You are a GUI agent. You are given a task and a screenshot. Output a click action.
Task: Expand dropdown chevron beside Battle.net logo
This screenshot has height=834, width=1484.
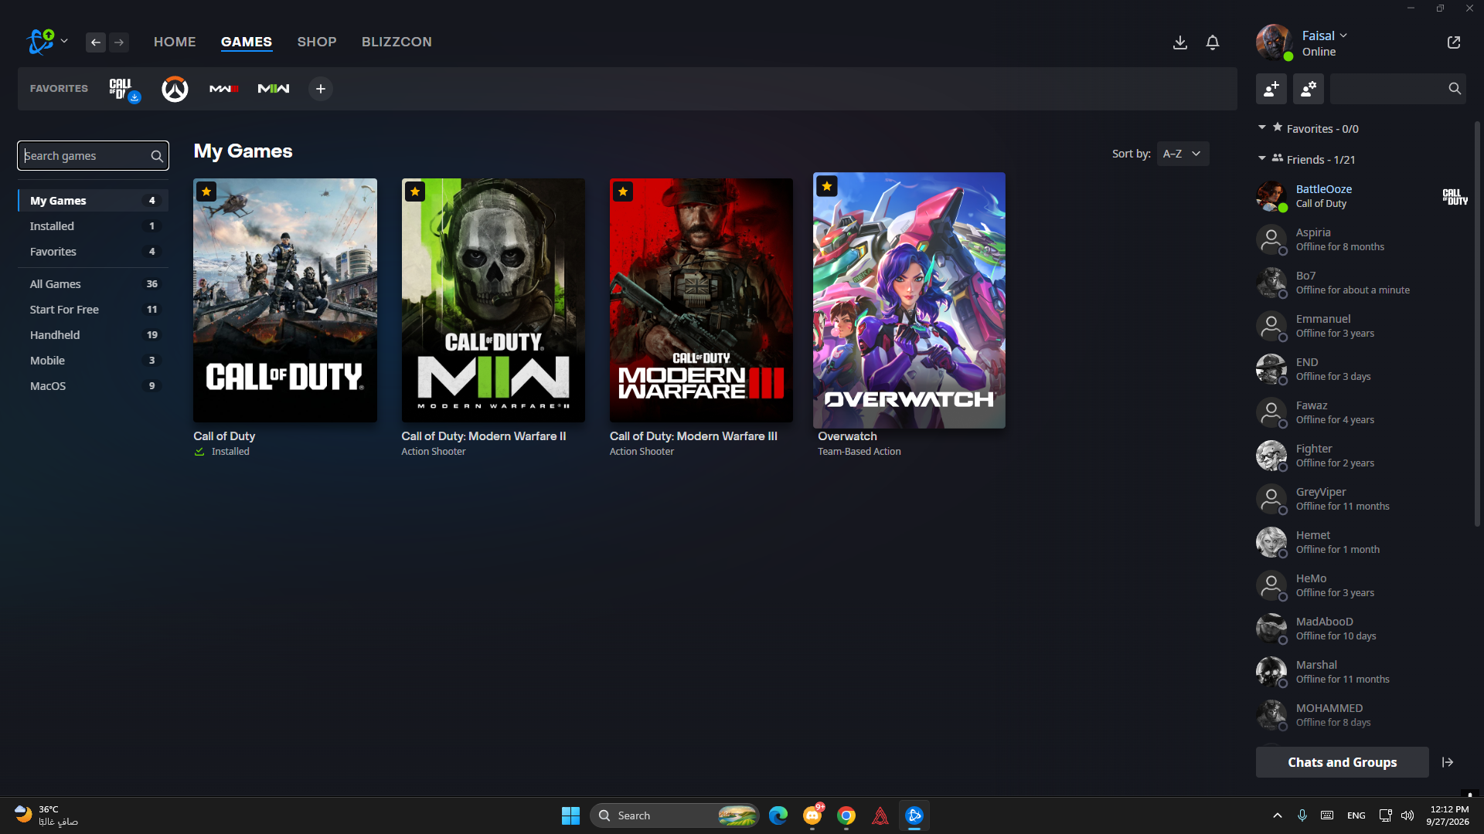64,41
